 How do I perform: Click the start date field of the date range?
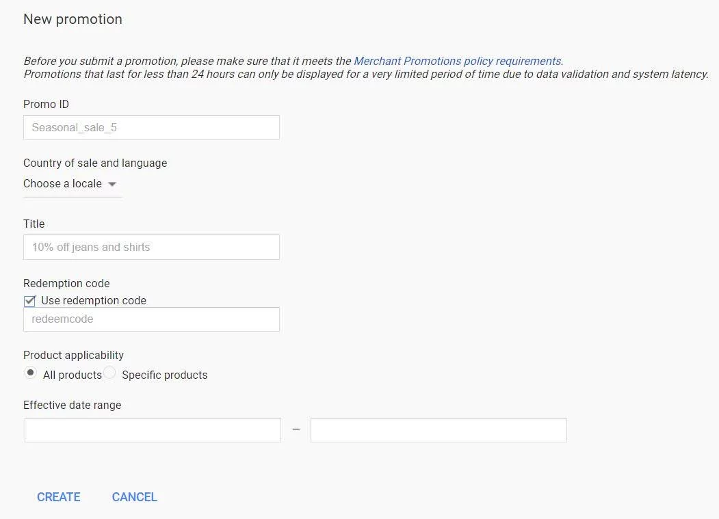153,430
